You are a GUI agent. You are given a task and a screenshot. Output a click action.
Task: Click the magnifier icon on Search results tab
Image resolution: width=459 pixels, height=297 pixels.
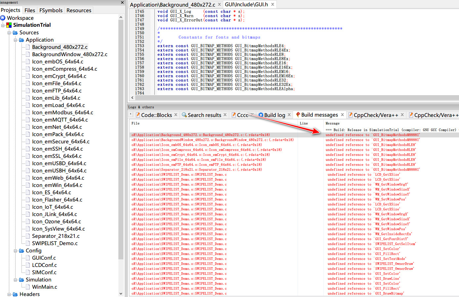(184, 115)
